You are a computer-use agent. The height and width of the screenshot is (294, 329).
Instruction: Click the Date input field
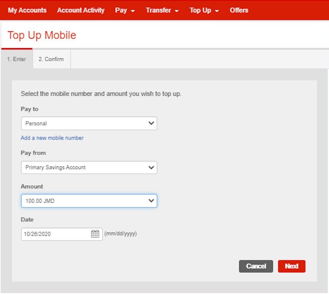click(x=62, y=234)
